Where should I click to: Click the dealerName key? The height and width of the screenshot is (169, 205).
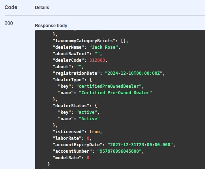coord(68,47)
